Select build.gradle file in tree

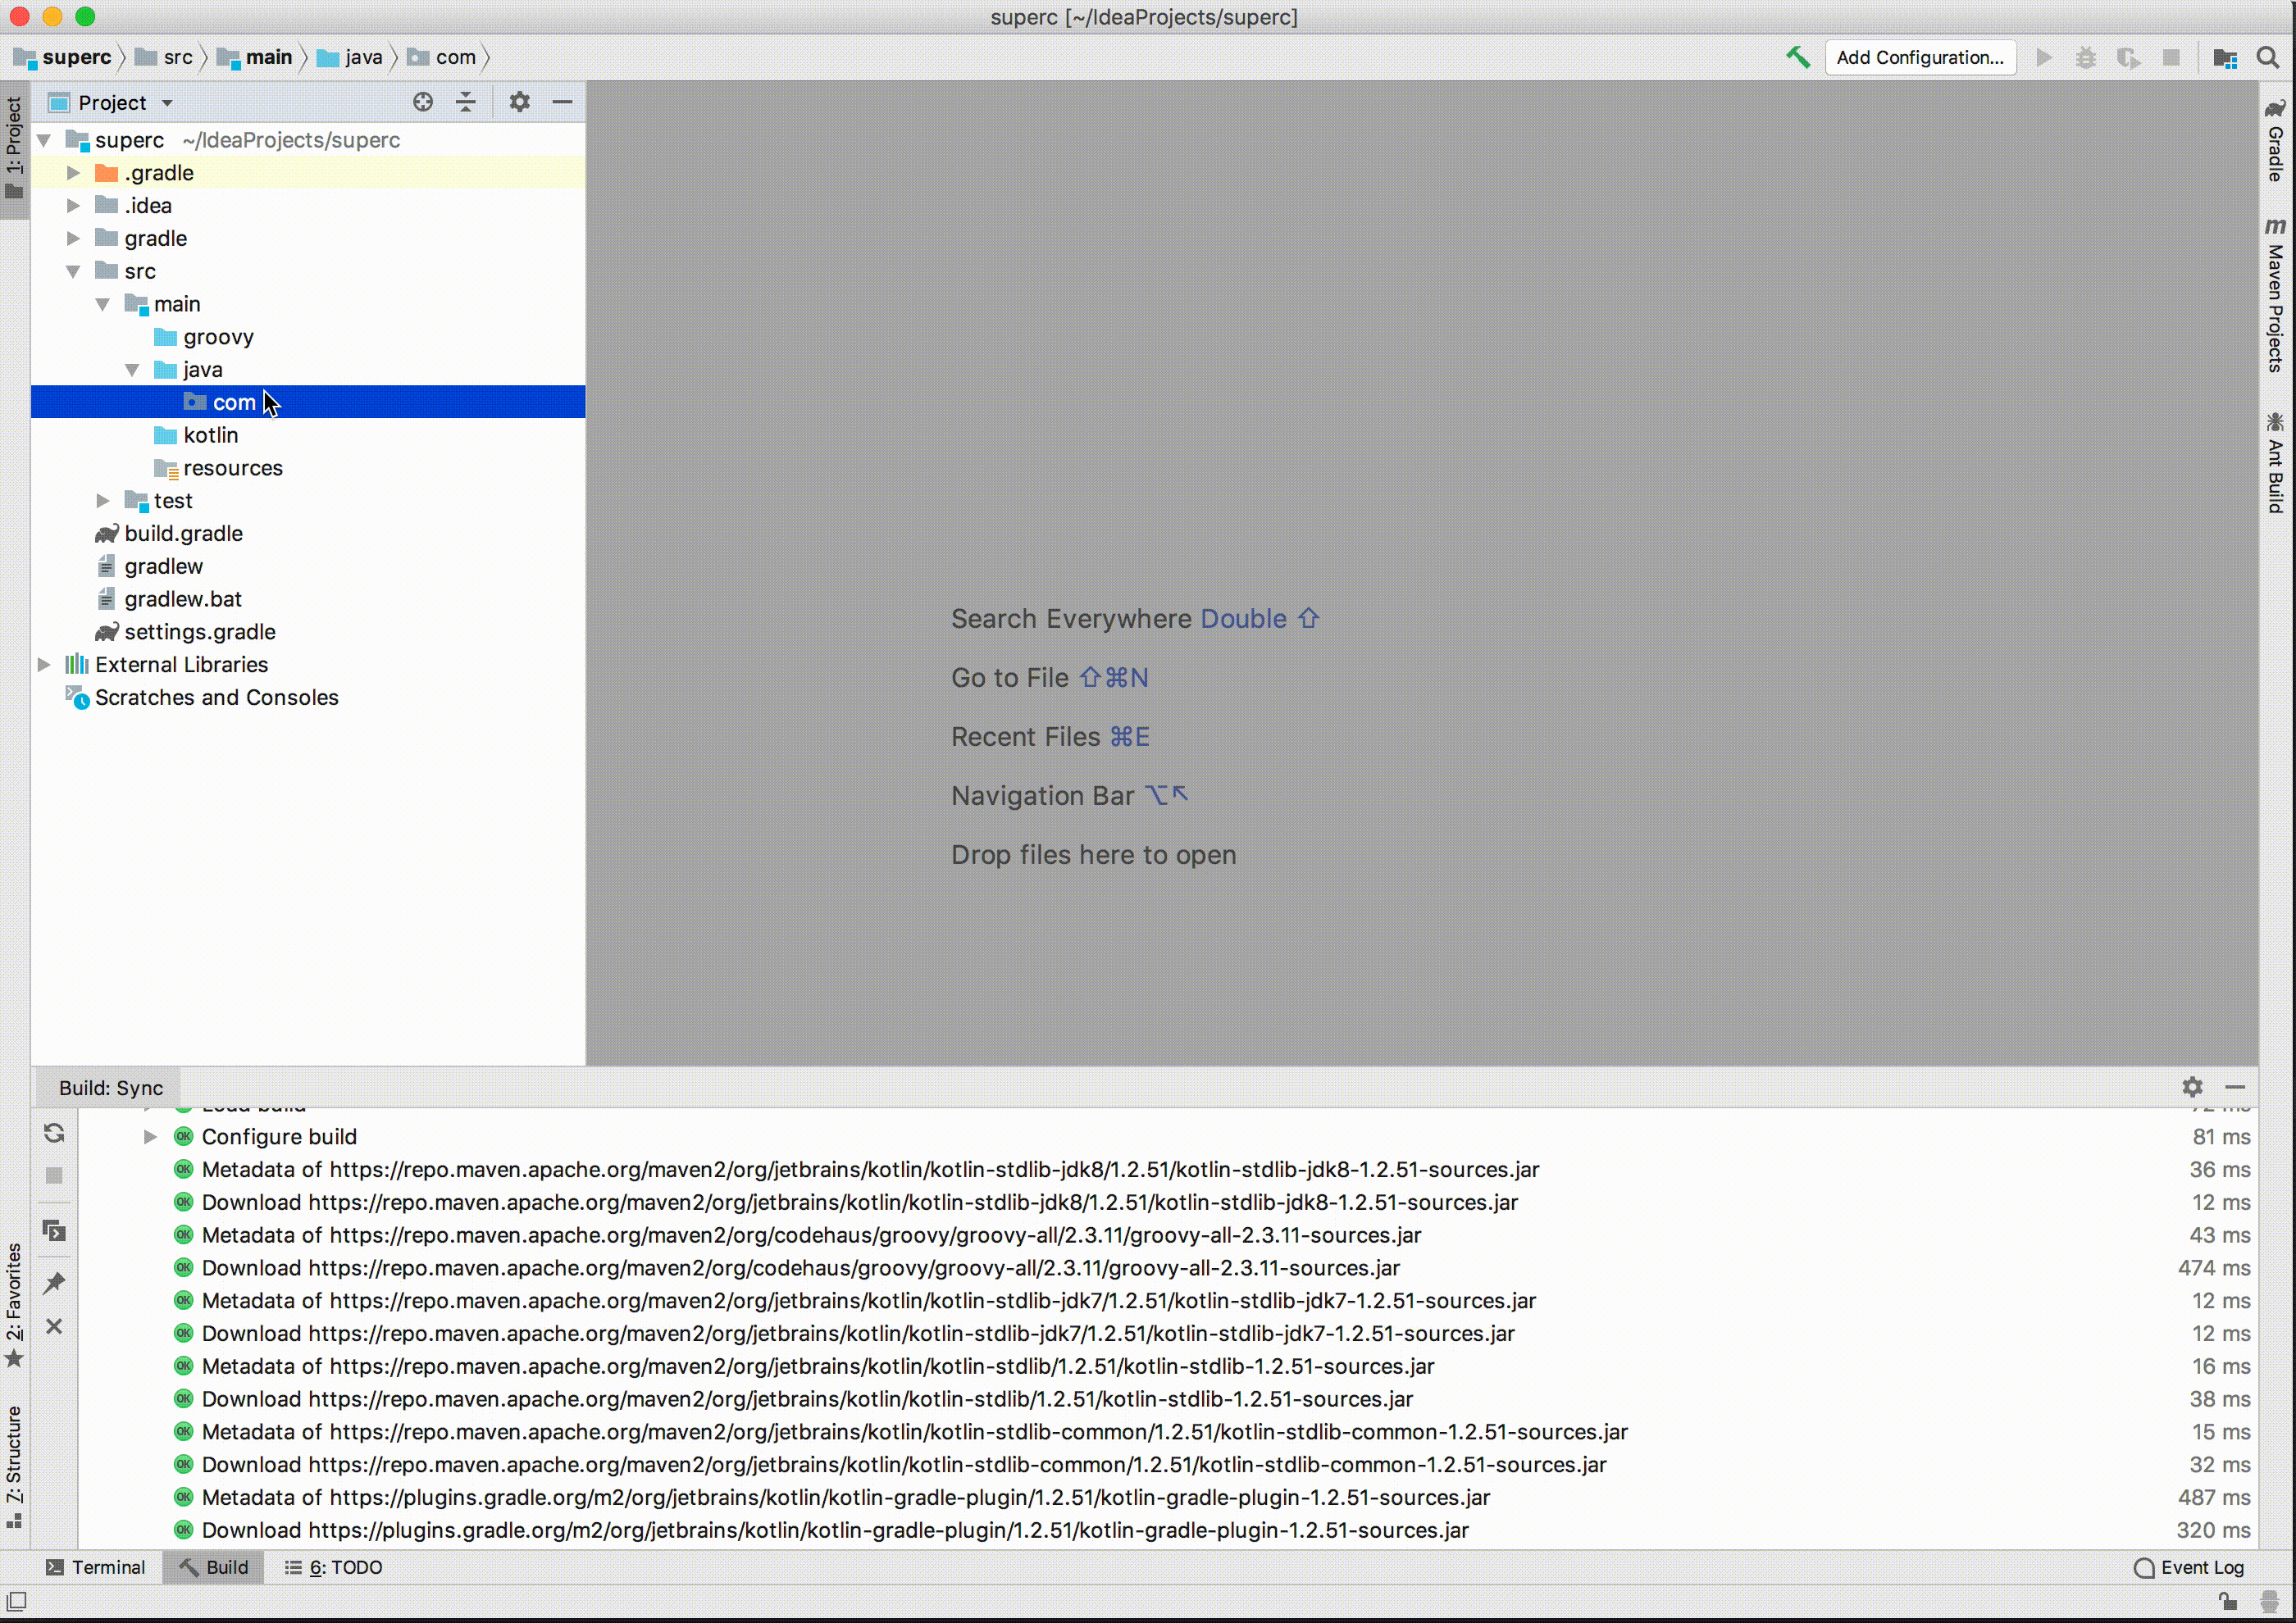pos(183,534)
